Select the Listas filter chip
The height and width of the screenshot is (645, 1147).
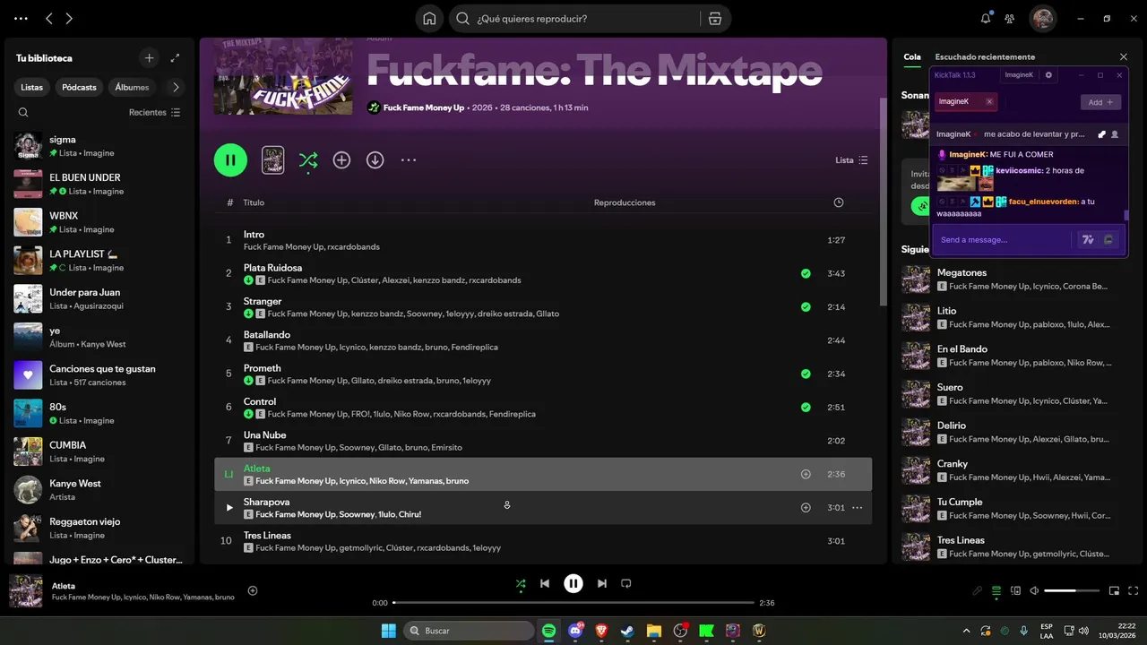(31, 87)
